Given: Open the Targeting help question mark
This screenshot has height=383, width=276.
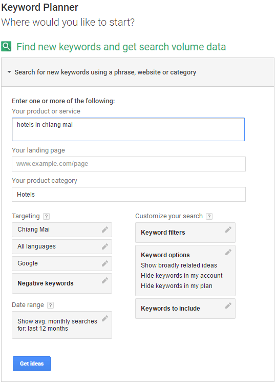Looking at the screenshot, I should tap(46, 217).
